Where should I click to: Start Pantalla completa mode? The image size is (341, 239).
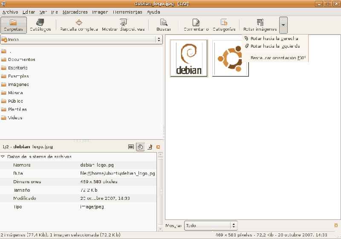tap(79, 25)
